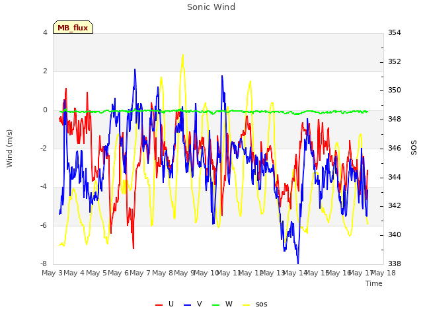The width and height of the screenshot is (423, 317).
Task: Click the highest yellow sos peak near May 9
Action: pyautogui.click(x=183, y=55)
